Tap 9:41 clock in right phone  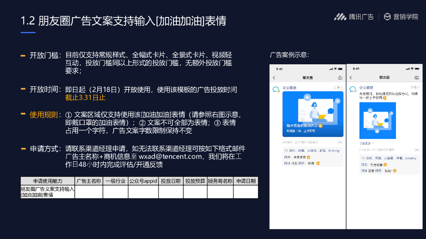click(x=356, y=69)
